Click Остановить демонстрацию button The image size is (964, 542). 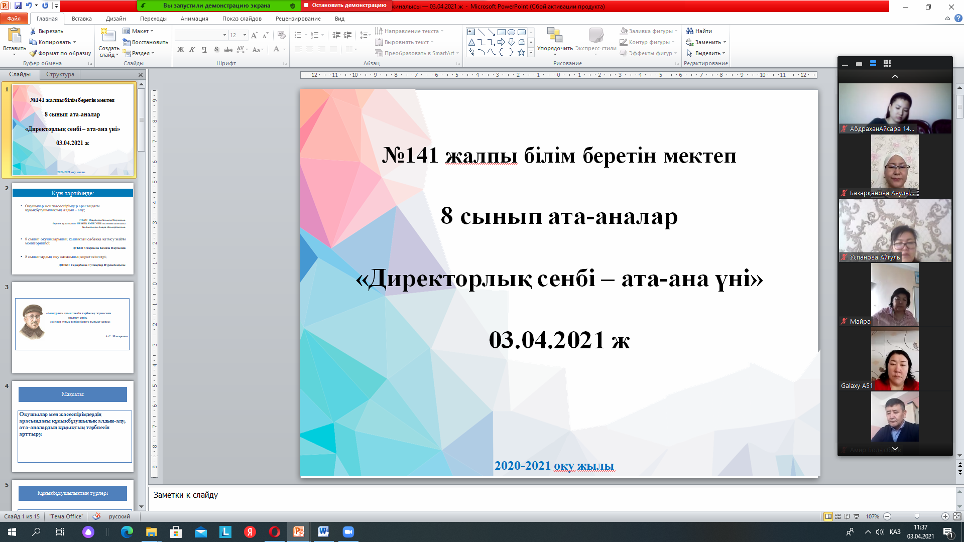345,6
